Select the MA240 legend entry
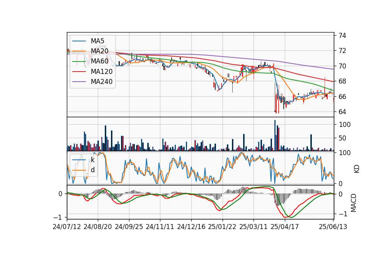This screenshot has width=371, height=267. click(92, 82)
